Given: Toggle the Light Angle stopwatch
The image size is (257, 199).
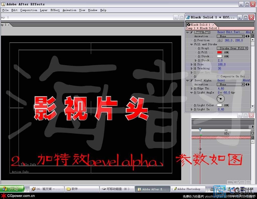Looking at the screenshot, I should coord(195,92).
